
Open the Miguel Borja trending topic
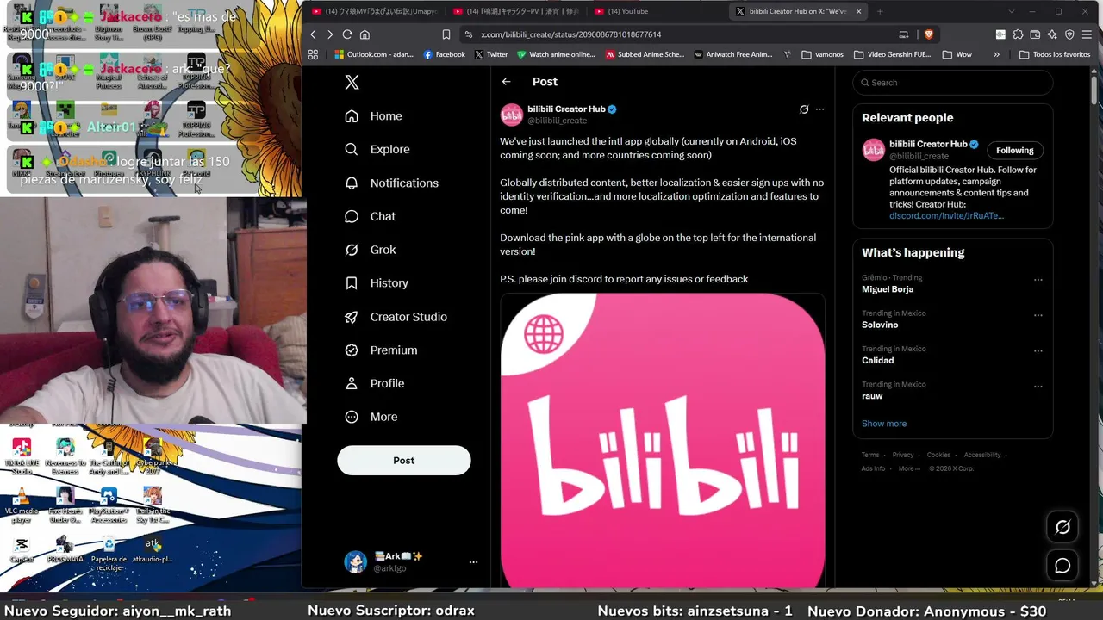click(887, 289)
